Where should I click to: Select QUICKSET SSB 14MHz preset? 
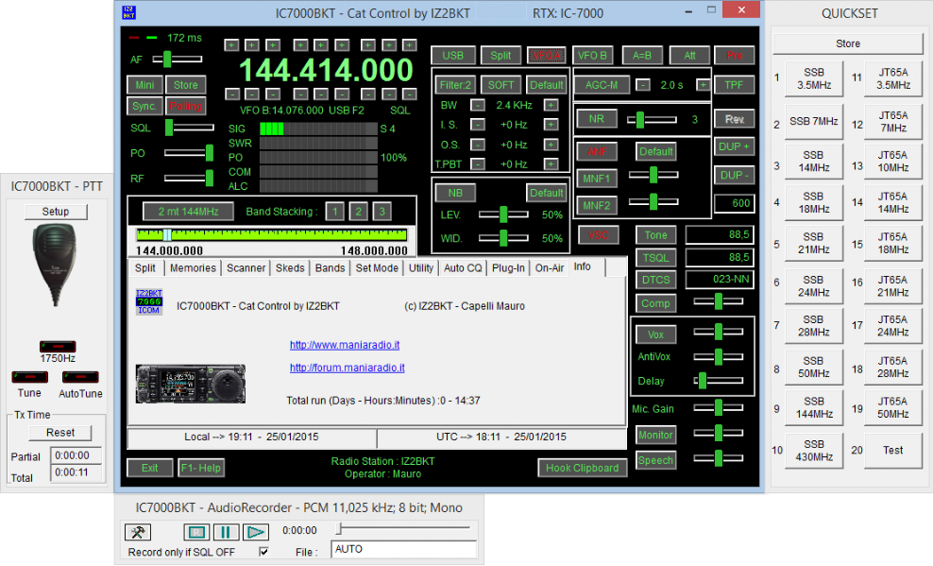pyautogui.click(x=813, y=162)
